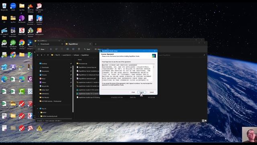Switch to large icons view in status bar

coord(206,121)
